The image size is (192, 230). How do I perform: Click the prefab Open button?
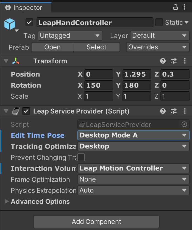point(52,47)
